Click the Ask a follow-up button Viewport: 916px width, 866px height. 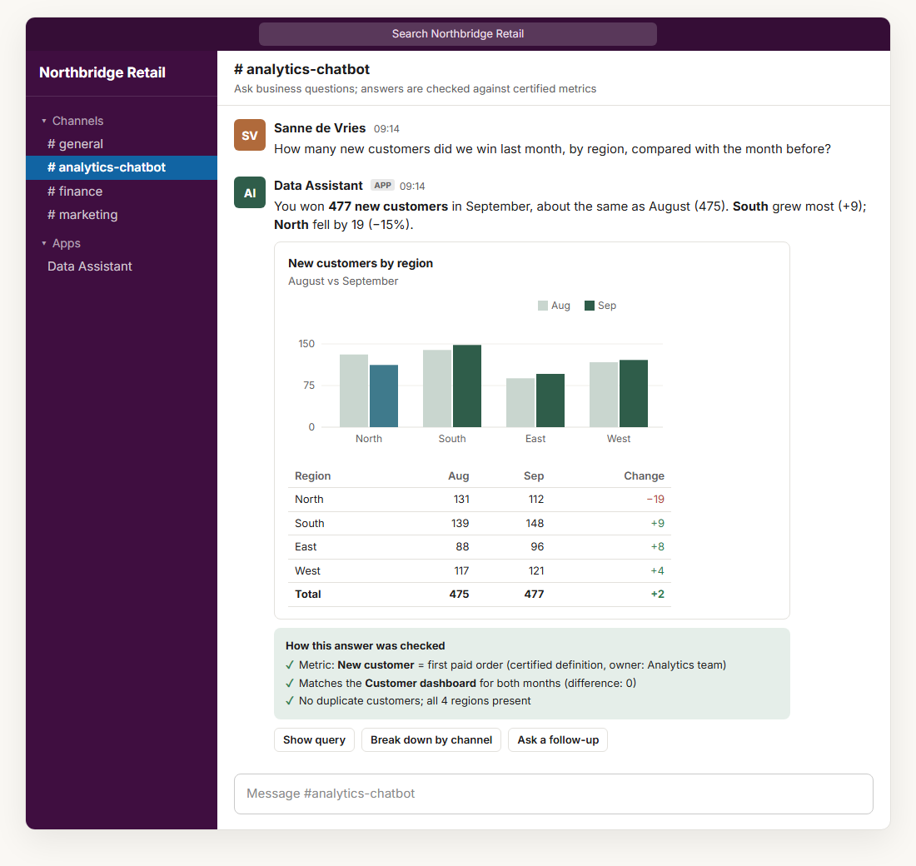558,739
